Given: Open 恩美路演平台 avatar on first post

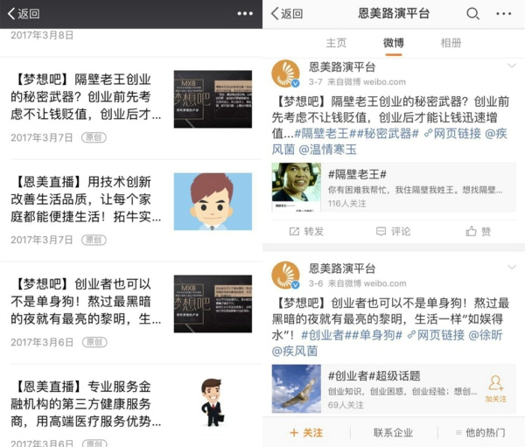Looking at the screenshot, I should 285,74.
